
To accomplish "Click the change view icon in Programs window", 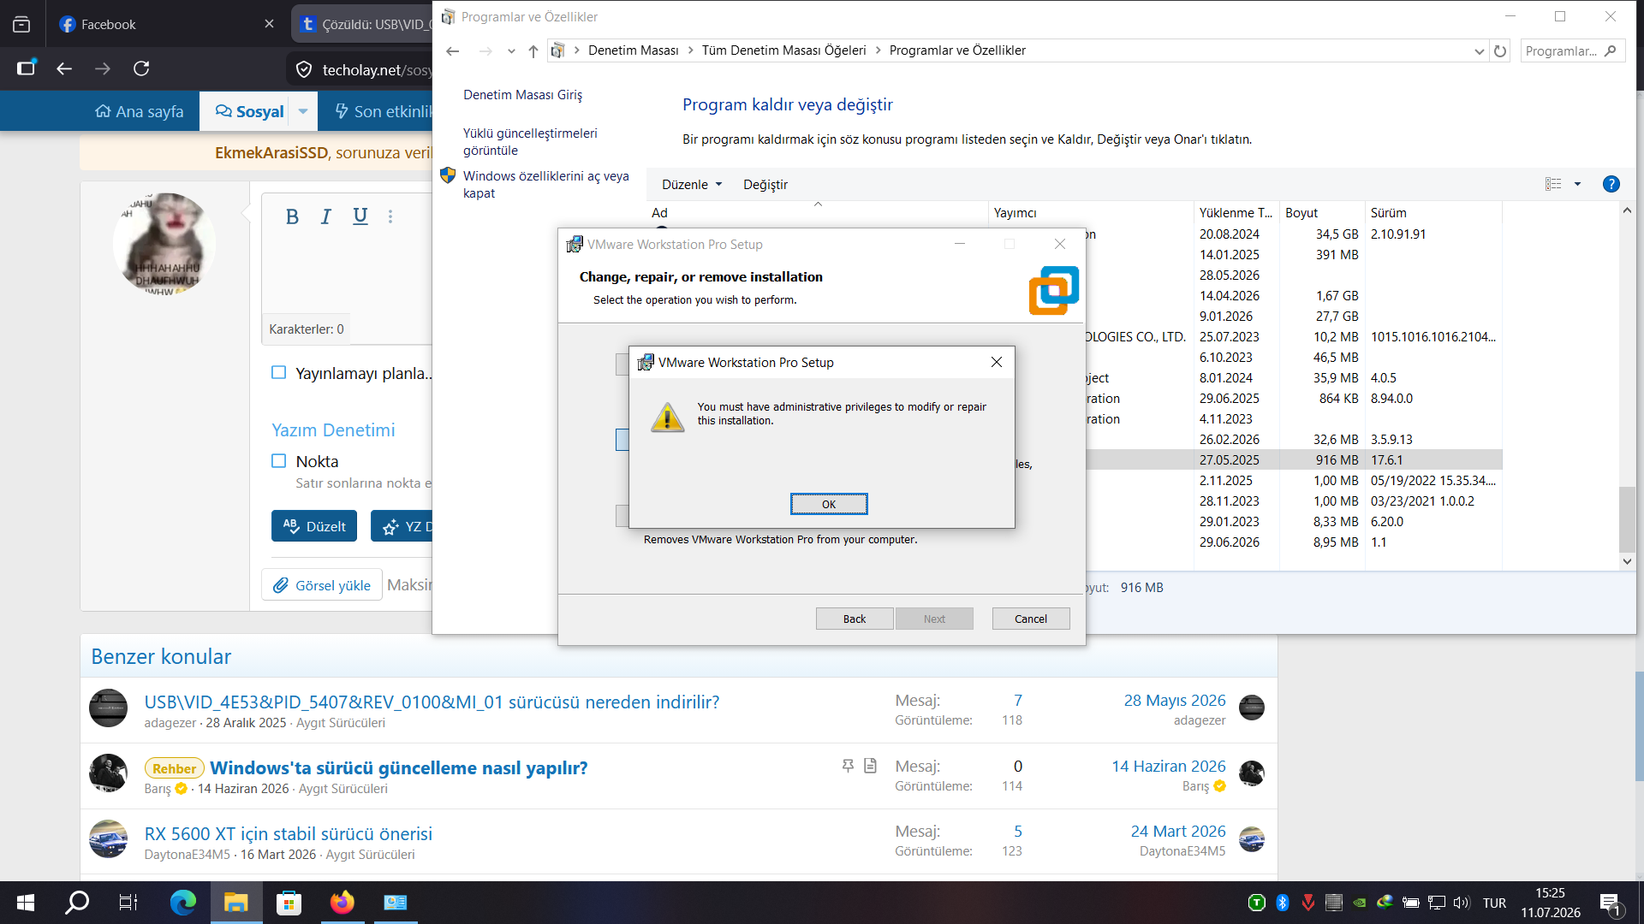I will point(1553,184).
